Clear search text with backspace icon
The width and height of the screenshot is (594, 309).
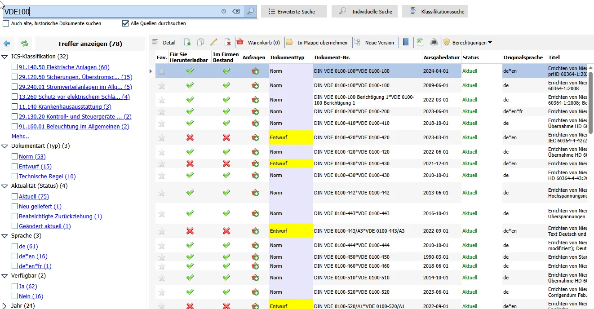click(x=236, y=12)
